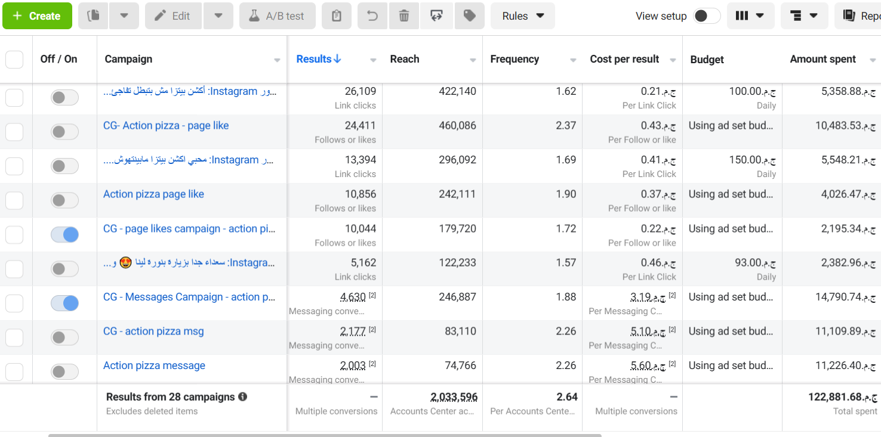
Task: Click the A/B test flask button
Action: [278, 16]
